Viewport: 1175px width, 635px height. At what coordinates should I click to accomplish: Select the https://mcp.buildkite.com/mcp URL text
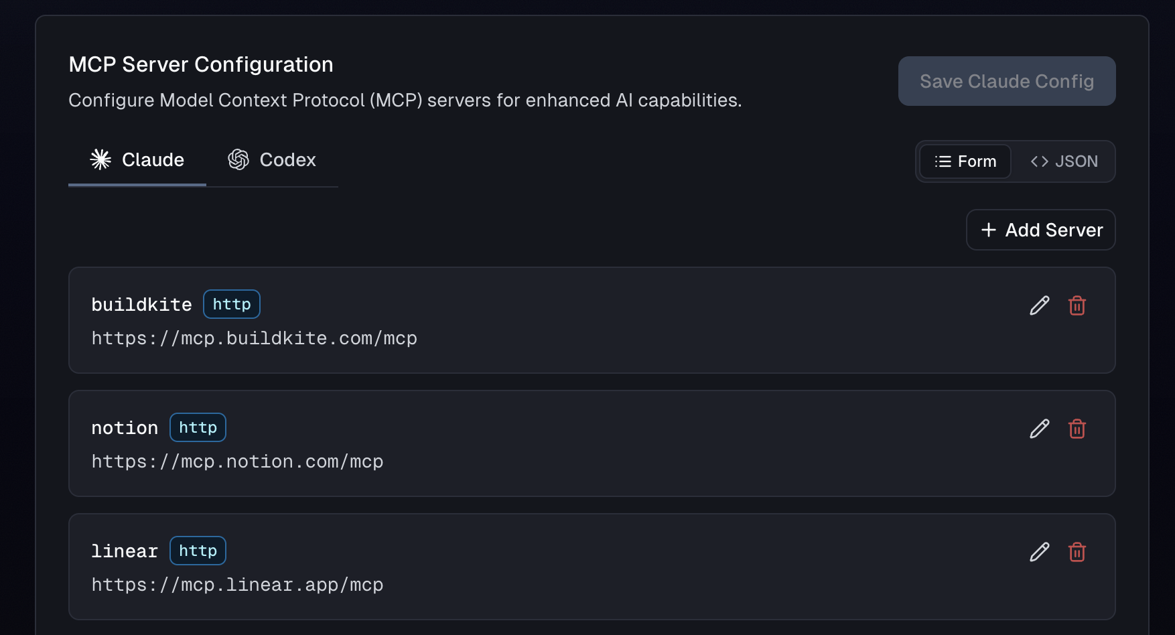[254, 338]
